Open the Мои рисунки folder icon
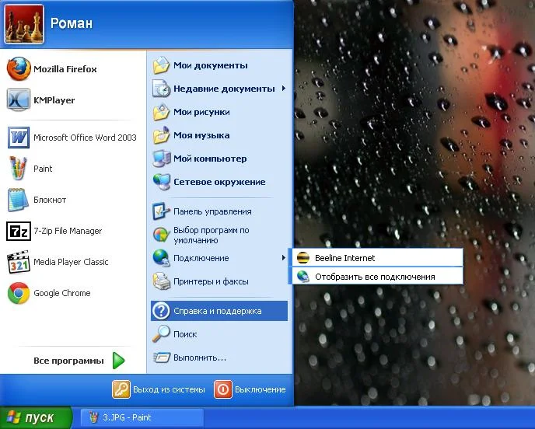This screenshot has width=535, height=429. pos(161,112)
